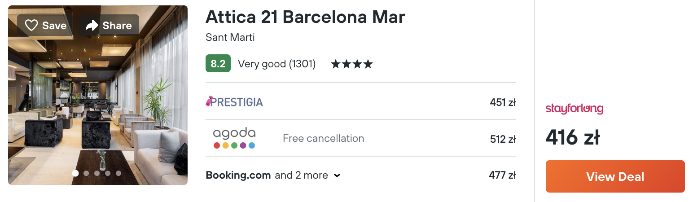Click the heart Save icon
Viewport: 693px width, 202px height.
(31, 26)
